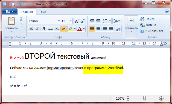
Task: Click the WordPad application icon in title bar
Action: point(4,4)
